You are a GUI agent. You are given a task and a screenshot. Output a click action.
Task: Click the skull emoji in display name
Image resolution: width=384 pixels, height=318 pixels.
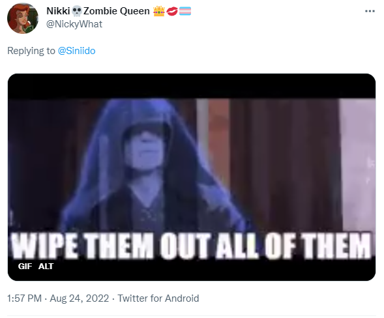(77, 11)
